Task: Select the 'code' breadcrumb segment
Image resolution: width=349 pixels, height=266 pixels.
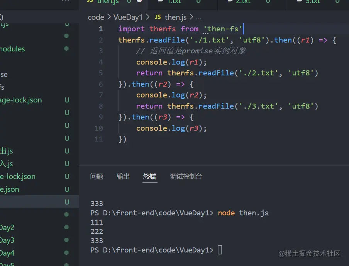Action: click(x=96, y=17)
